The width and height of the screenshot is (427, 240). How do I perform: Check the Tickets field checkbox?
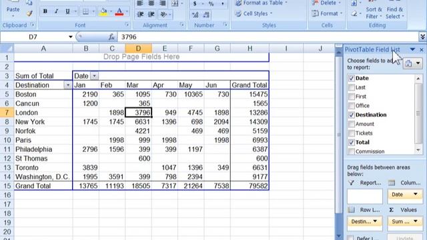click(x=352, y=133)
